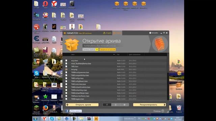
Task: Click the file list vertical scrollbar
Action: [168, 63]
